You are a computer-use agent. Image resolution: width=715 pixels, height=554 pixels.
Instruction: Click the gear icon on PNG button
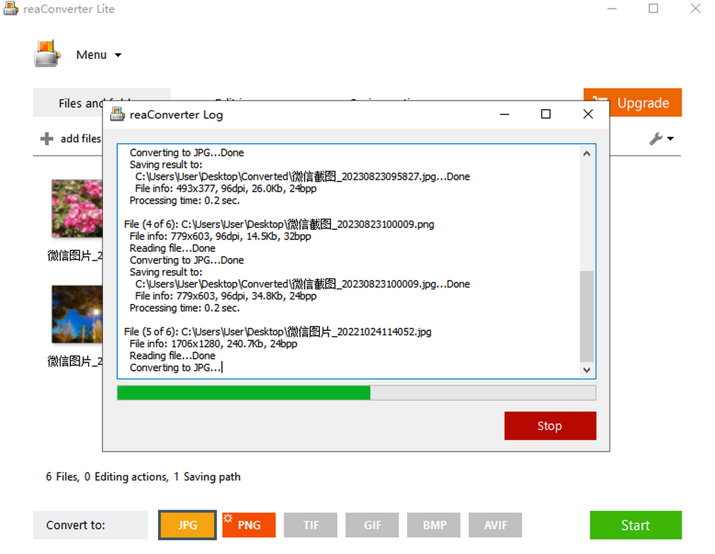tap(228, 518)
